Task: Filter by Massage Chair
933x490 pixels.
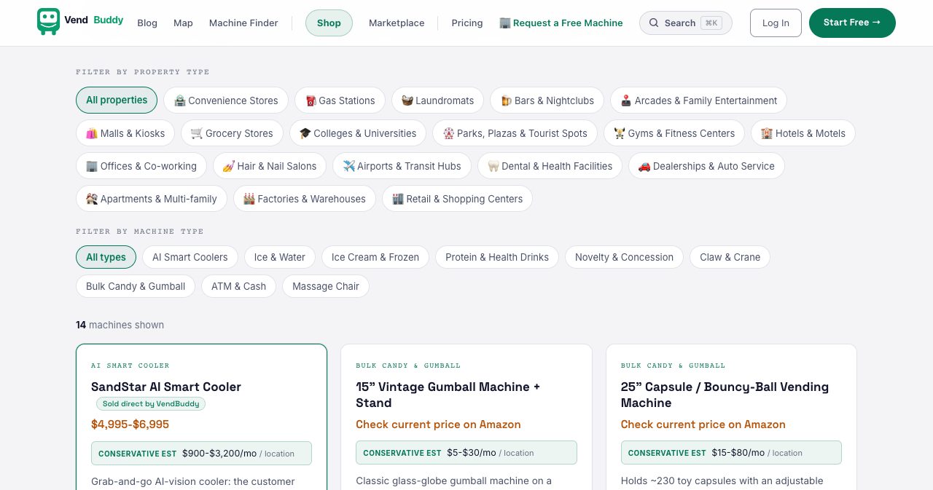Action: (x=326, y=286)
